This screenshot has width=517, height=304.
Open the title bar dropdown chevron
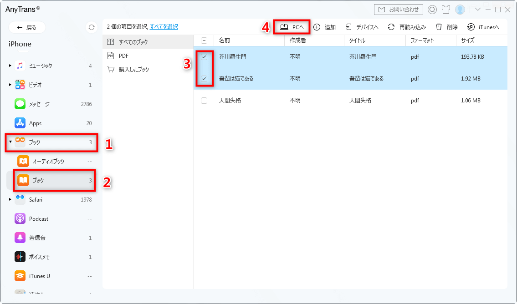pyautogui.click(x=477, y=10)
